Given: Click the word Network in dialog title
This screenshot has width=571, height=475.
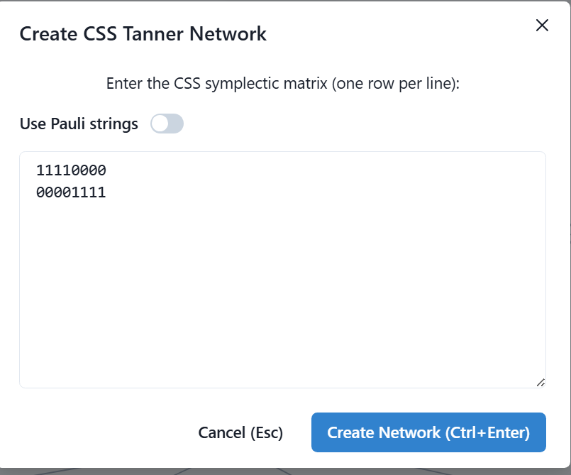Looking at the screenshot, I should (x=228, y=34).
